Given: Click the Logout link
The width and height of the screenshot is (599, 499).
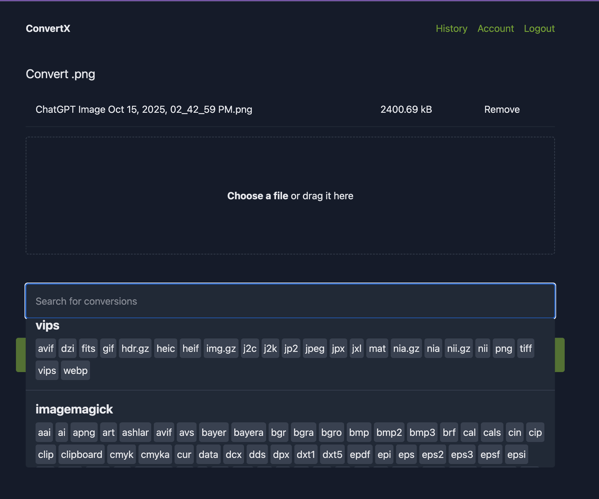Looking at the screenshot, I should coord(539,28).
